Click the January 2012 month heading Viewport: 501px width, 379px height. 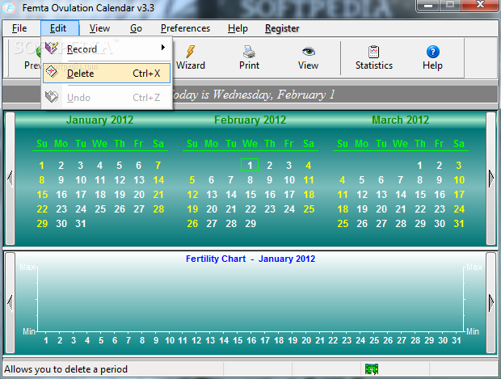tap(99, 120)
